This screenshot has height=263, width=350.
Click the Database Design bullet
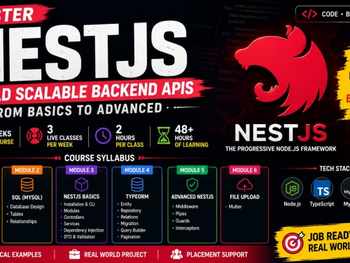(25, 207)
